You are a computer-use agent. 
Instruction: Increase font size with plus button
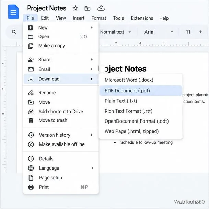click(x=200, y=32)
